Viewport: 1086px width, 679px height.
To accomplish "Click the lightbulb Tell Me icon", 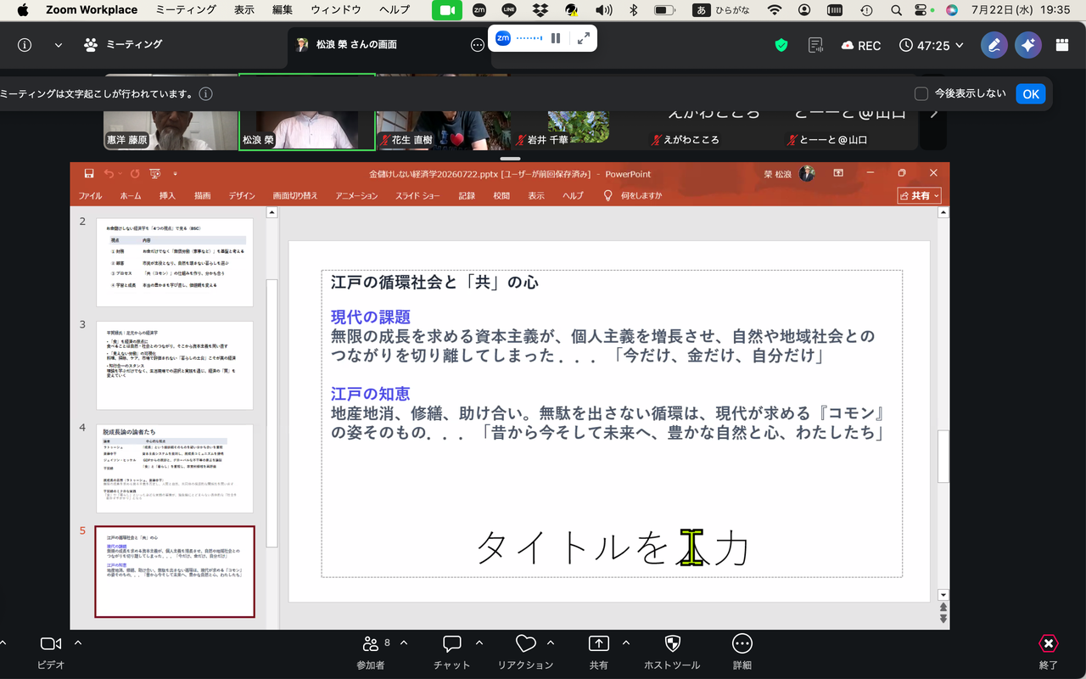I will pyautogui.click(x=607, y=195).
